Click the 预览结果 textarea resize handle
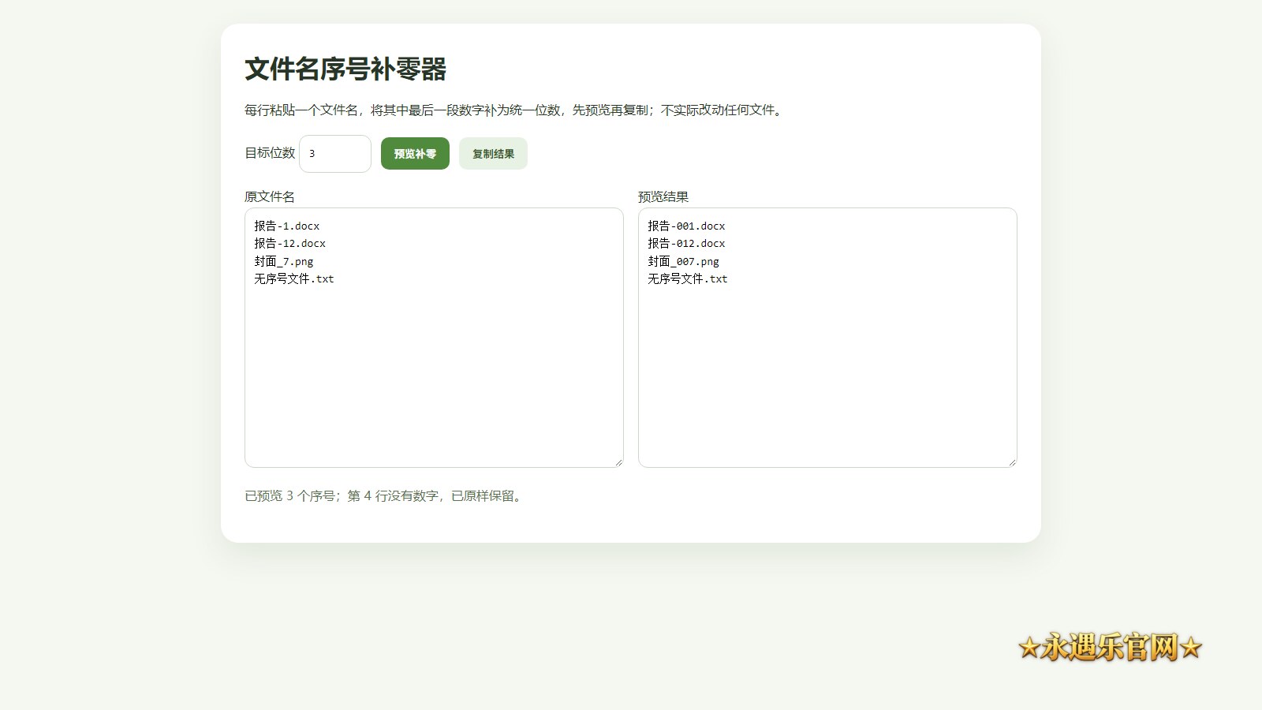1262x710 pixels. [1012, 462]
